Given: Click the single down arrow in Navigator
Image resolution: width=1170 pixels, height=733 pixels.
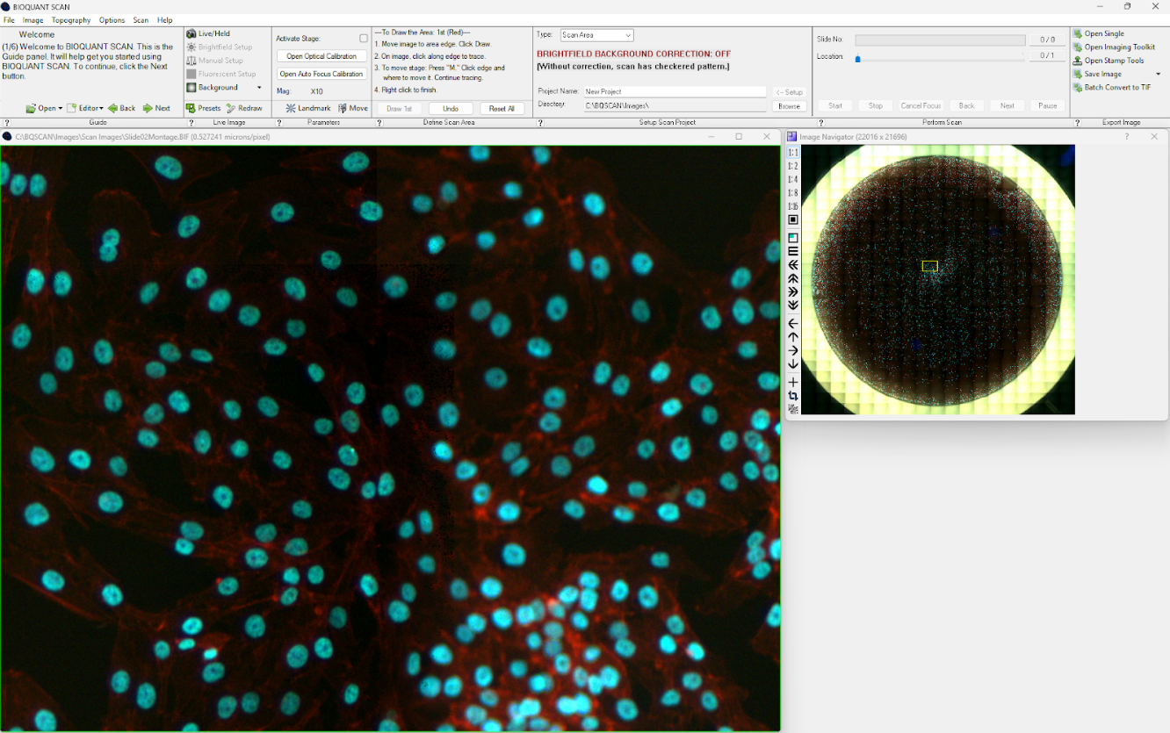Looking at the screenshot, I should click(792, 364).
